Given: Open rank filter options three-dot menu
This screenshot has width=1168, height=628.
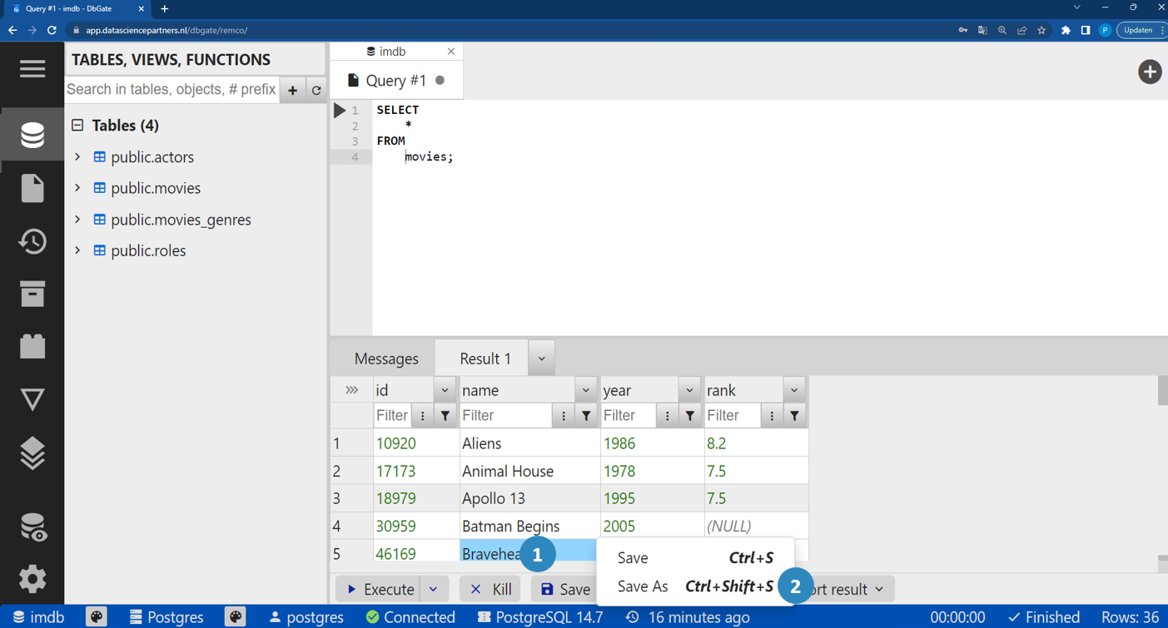Looking at the screenshot, I should pyautogui.click(x=772, y=415).
